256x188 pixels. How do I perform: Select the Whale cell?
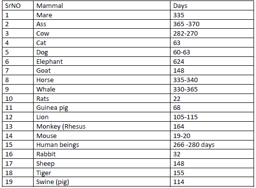[102, 89]
